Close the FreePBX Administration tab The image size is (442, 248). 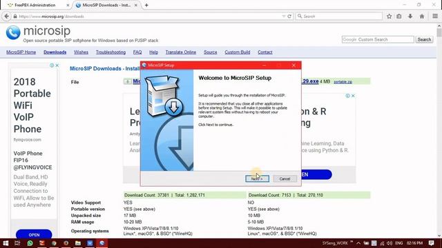[x=68, y=5]
